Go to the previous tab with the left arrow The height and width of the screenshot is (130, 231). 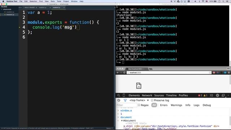19,8
